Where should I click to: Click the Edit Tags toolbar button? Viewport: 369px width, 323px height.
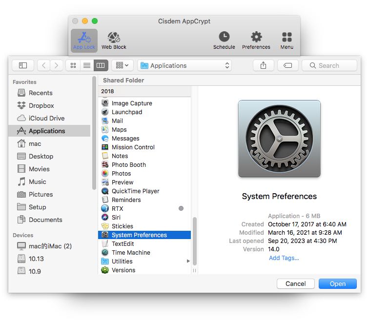click(x=288, y=65)
